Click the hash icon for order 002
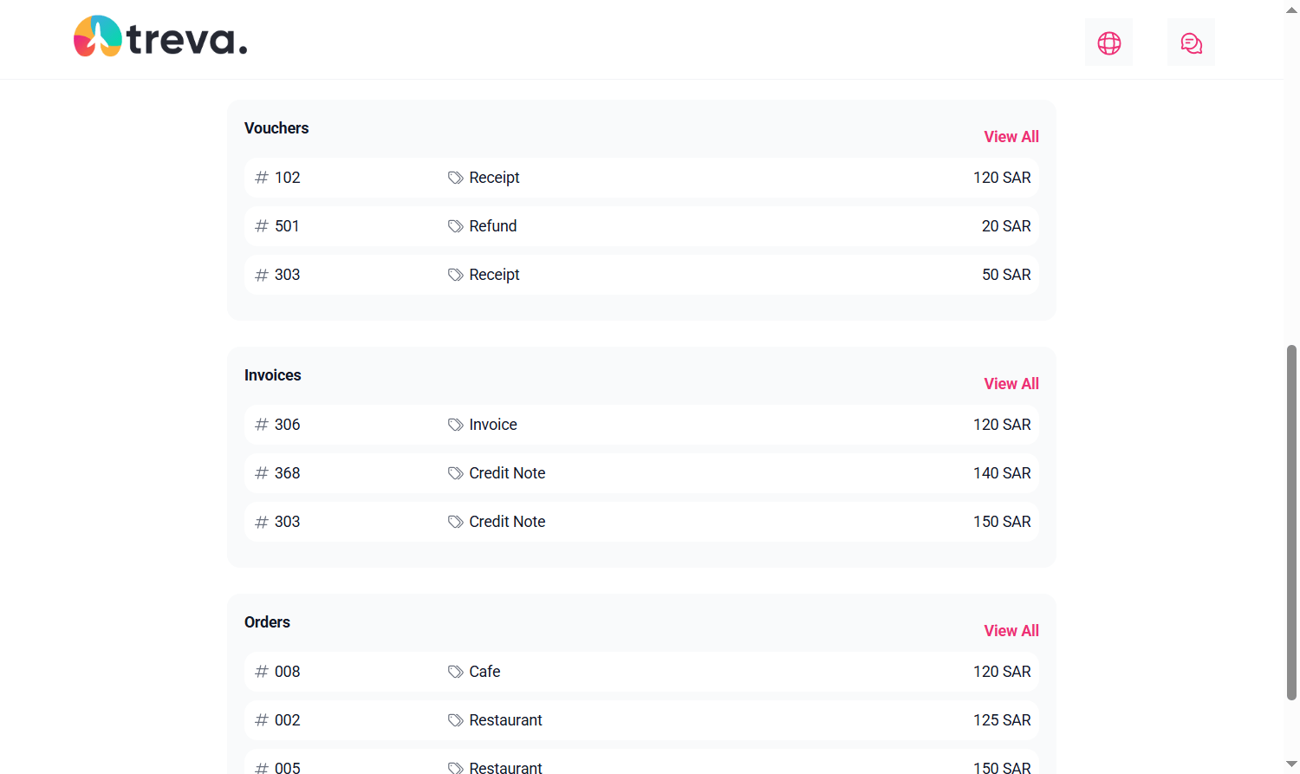This screenshot has height=774, width=1300. (x=262, y=720)
